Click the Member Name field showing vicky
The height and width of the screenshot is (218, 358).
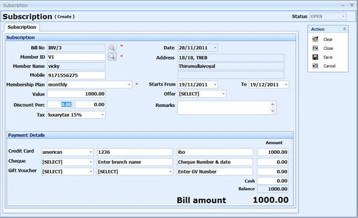pyautogui.click(x=76, y=66)
